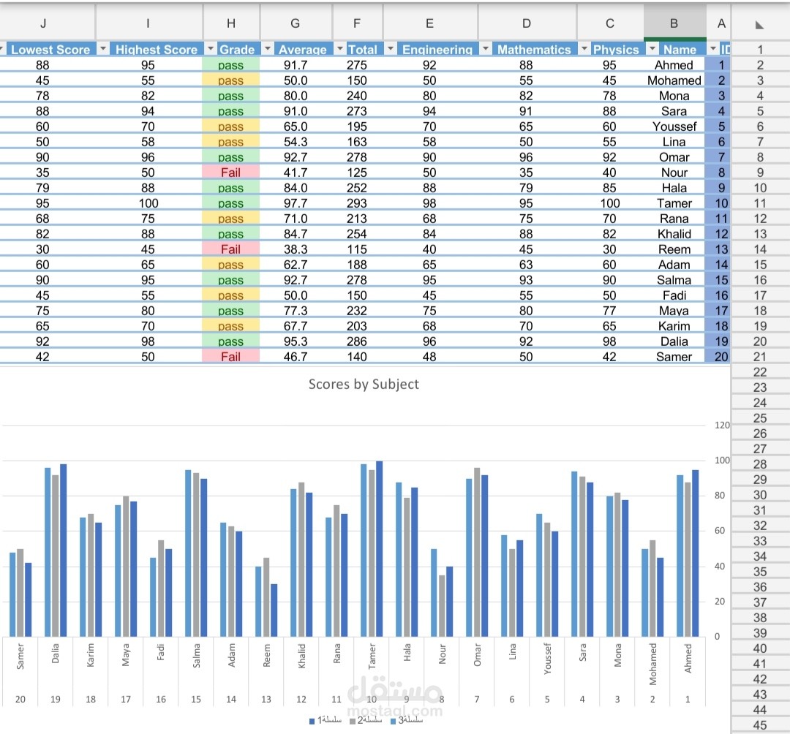Open the Lowest Score filter dropdown
Viewport: 790px width, 734px height.
click(3, 49)
